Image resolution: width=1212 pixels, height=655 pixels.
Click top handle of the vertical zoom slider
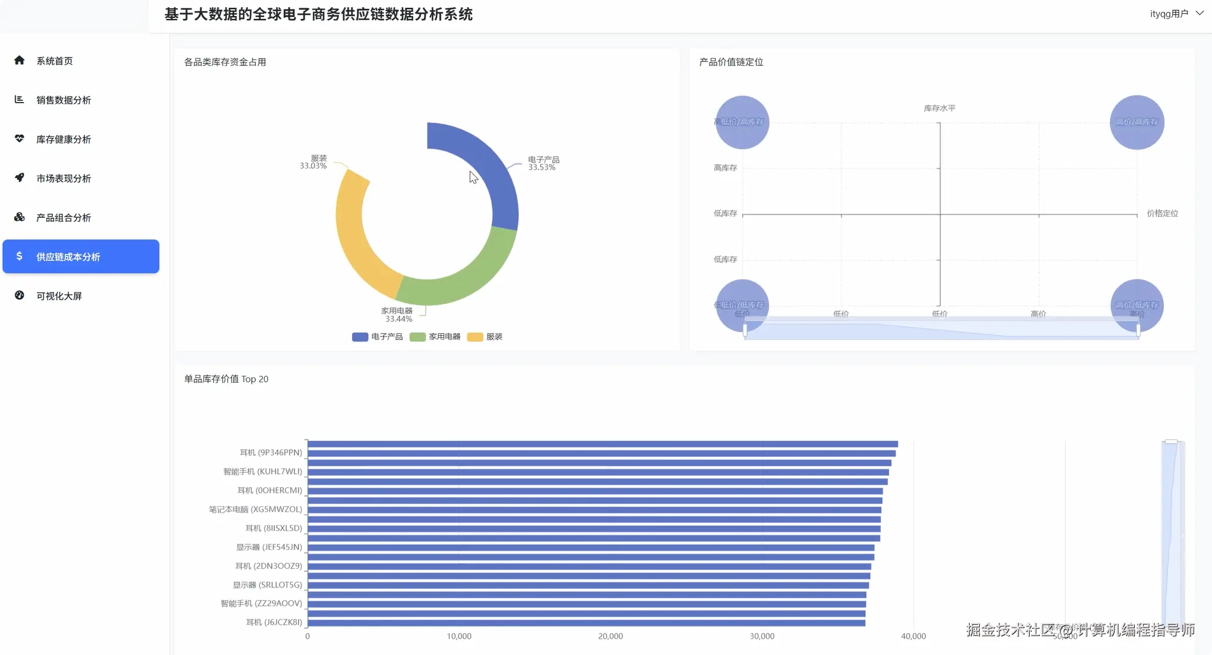[x=1171, y=441]
